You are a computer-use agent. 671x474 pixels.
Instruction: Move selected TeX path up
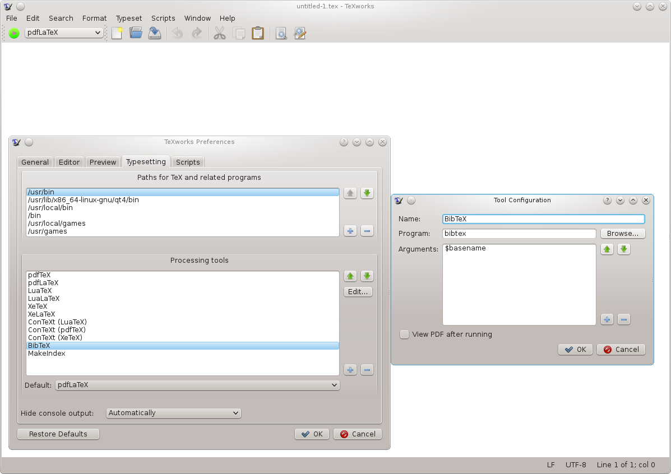coord(350,193)
